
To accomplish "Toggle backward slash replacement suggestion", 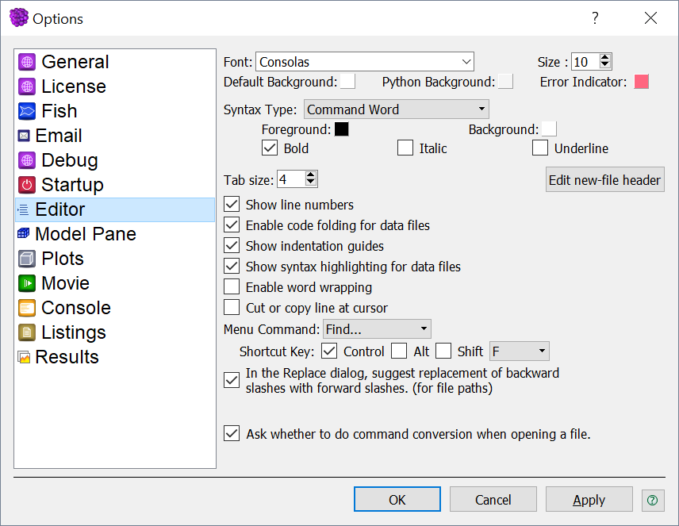I will (232, 380).
